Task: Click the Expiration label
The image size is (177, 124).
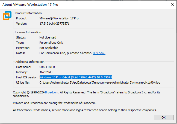Action: point(23,48)
